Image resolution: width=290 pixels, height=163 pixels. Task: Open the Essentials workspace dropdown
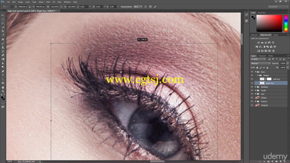[x=278, y=7]
